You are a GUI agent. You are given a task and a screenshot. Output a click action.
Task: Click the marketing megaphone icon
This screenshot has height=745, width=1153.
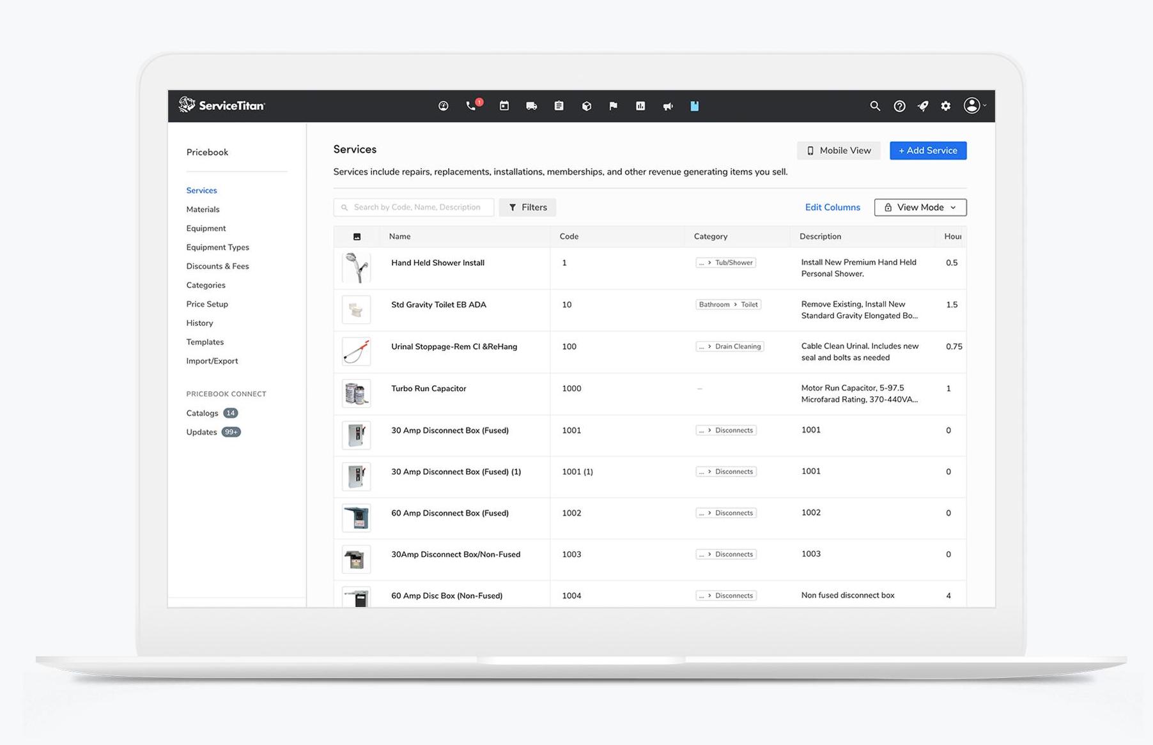click(667, 106)
